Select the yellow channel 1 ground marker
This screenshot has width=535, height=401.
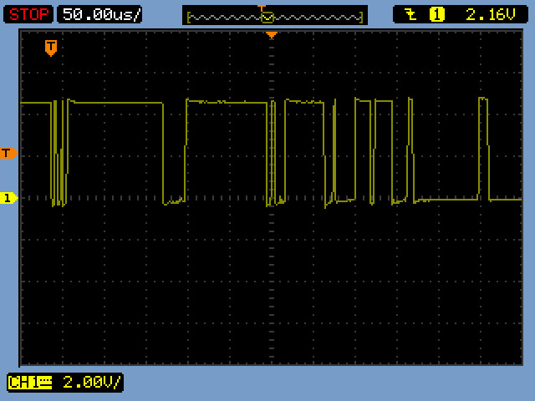pyautogui.click(x=8, y=198)
